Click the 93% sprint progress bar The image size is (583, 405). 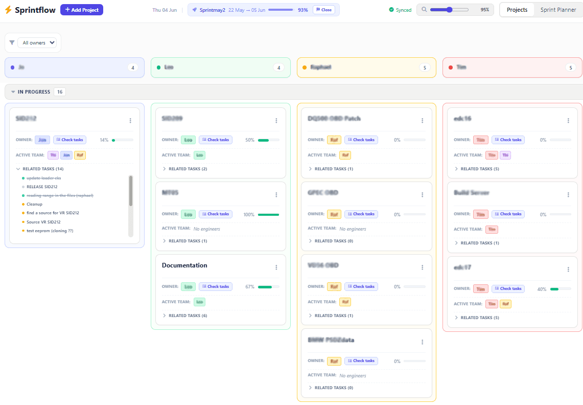[281, 10]
